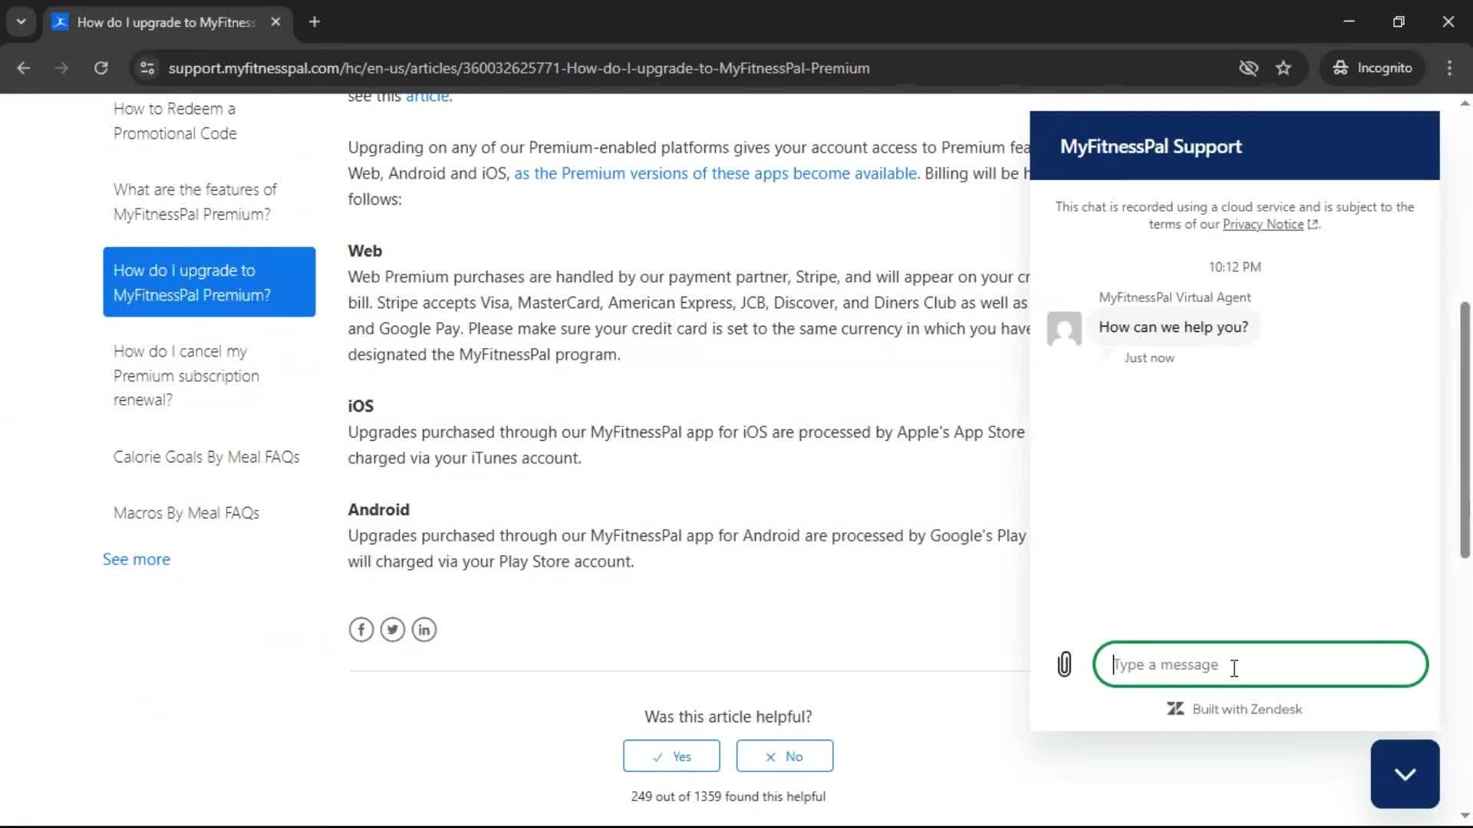Open the 'article' link at top
1473x828 pixels.
tap(427, 97)
